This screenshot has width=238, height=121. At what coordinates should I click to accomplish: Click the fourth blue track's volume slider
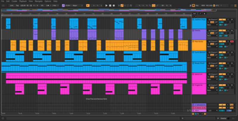click(221, 55)
